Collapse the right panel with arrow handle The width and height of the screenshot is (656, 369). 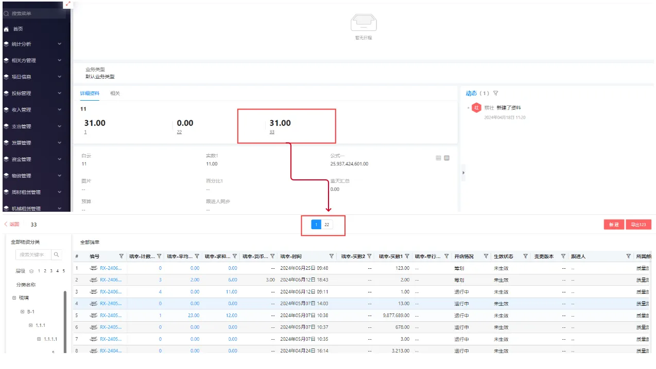(463, 173)
